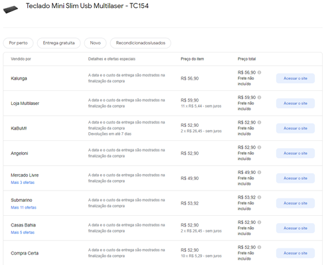332x265 pixels.
Task: Open total price info icon for Submarino
Action: point(259,197)
